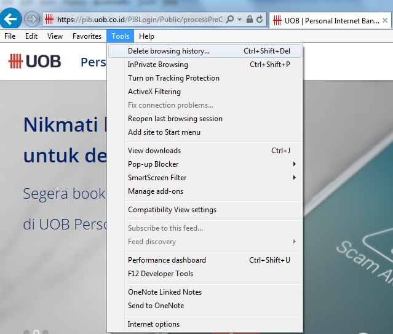Viewport: 393px width, 334px height.
Task: Select Delete browsing history
Action: 169,51
